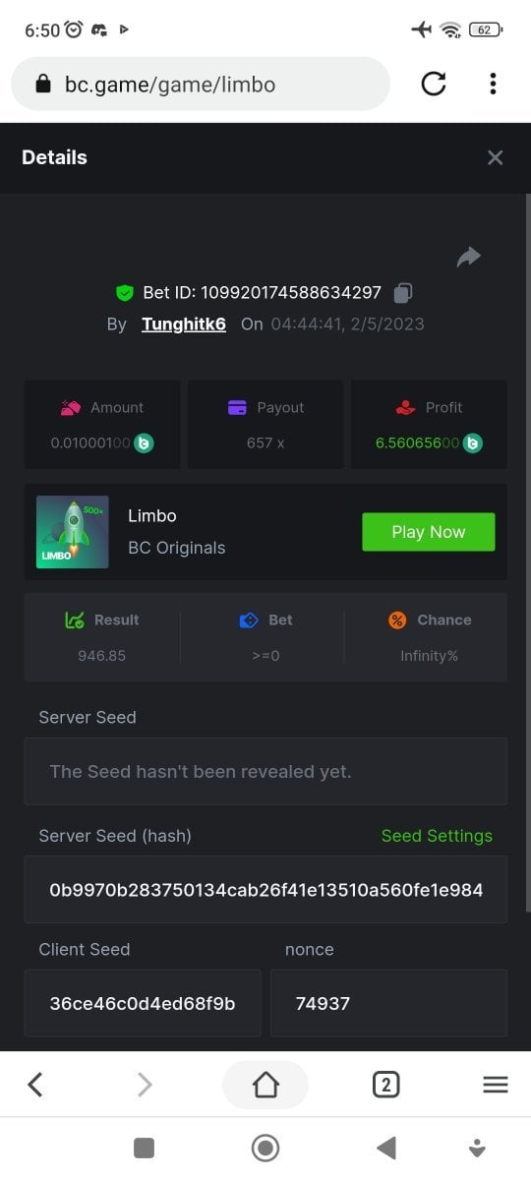Viewport: 531px width, 1180px height.
Task: Share this bet via arrow icon
Action: coord(469,257)
